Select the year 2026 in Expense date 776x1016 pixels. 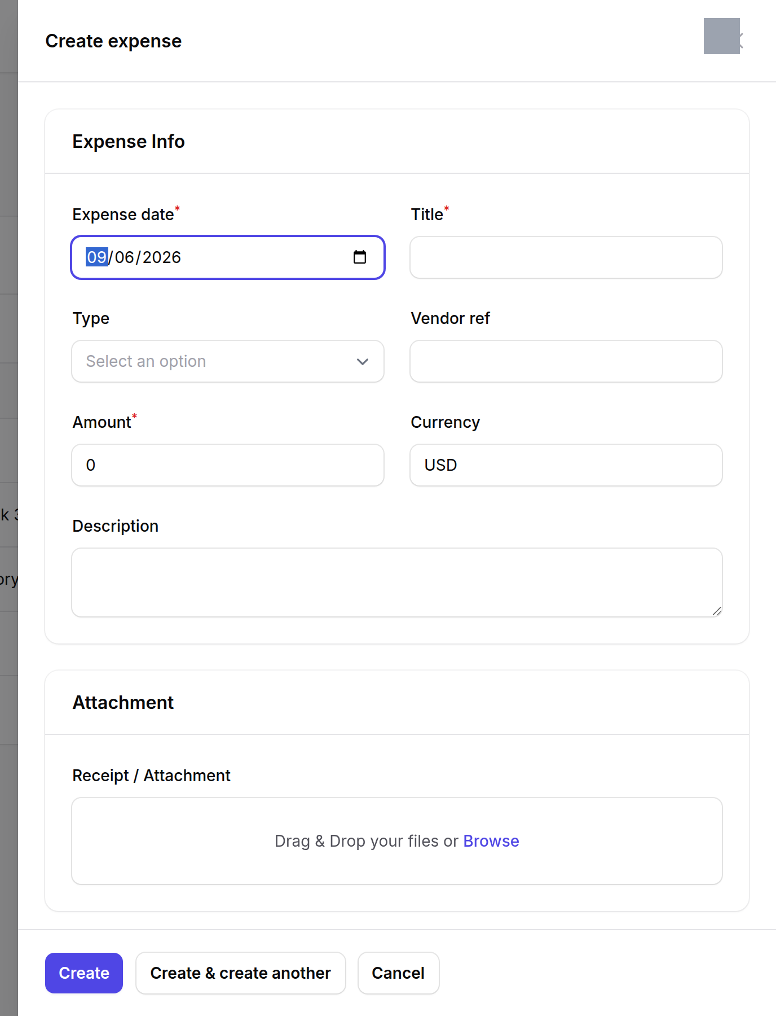(162, 257)
